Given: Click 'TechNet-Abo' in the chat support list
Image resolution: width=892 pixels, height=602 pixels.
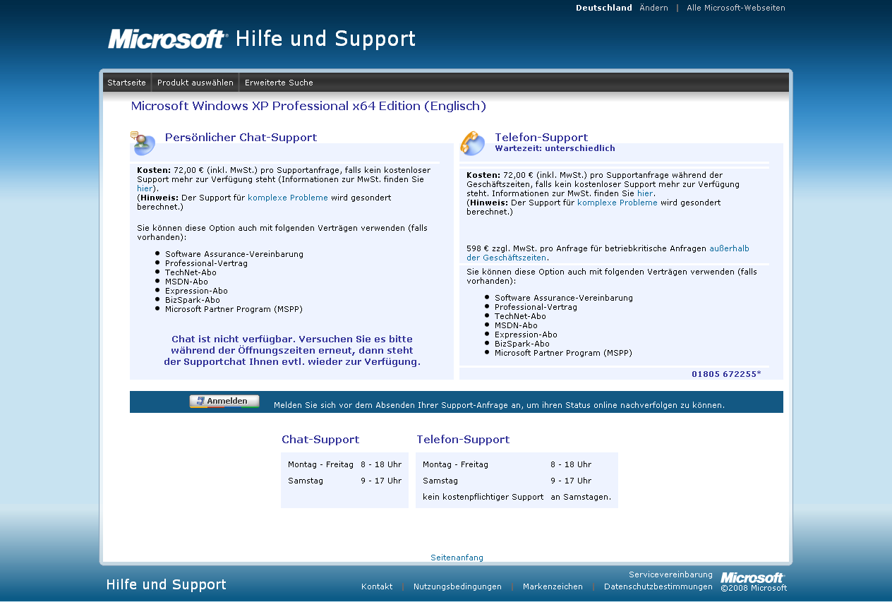Looking at the screenshot, I should click(191, 272).
